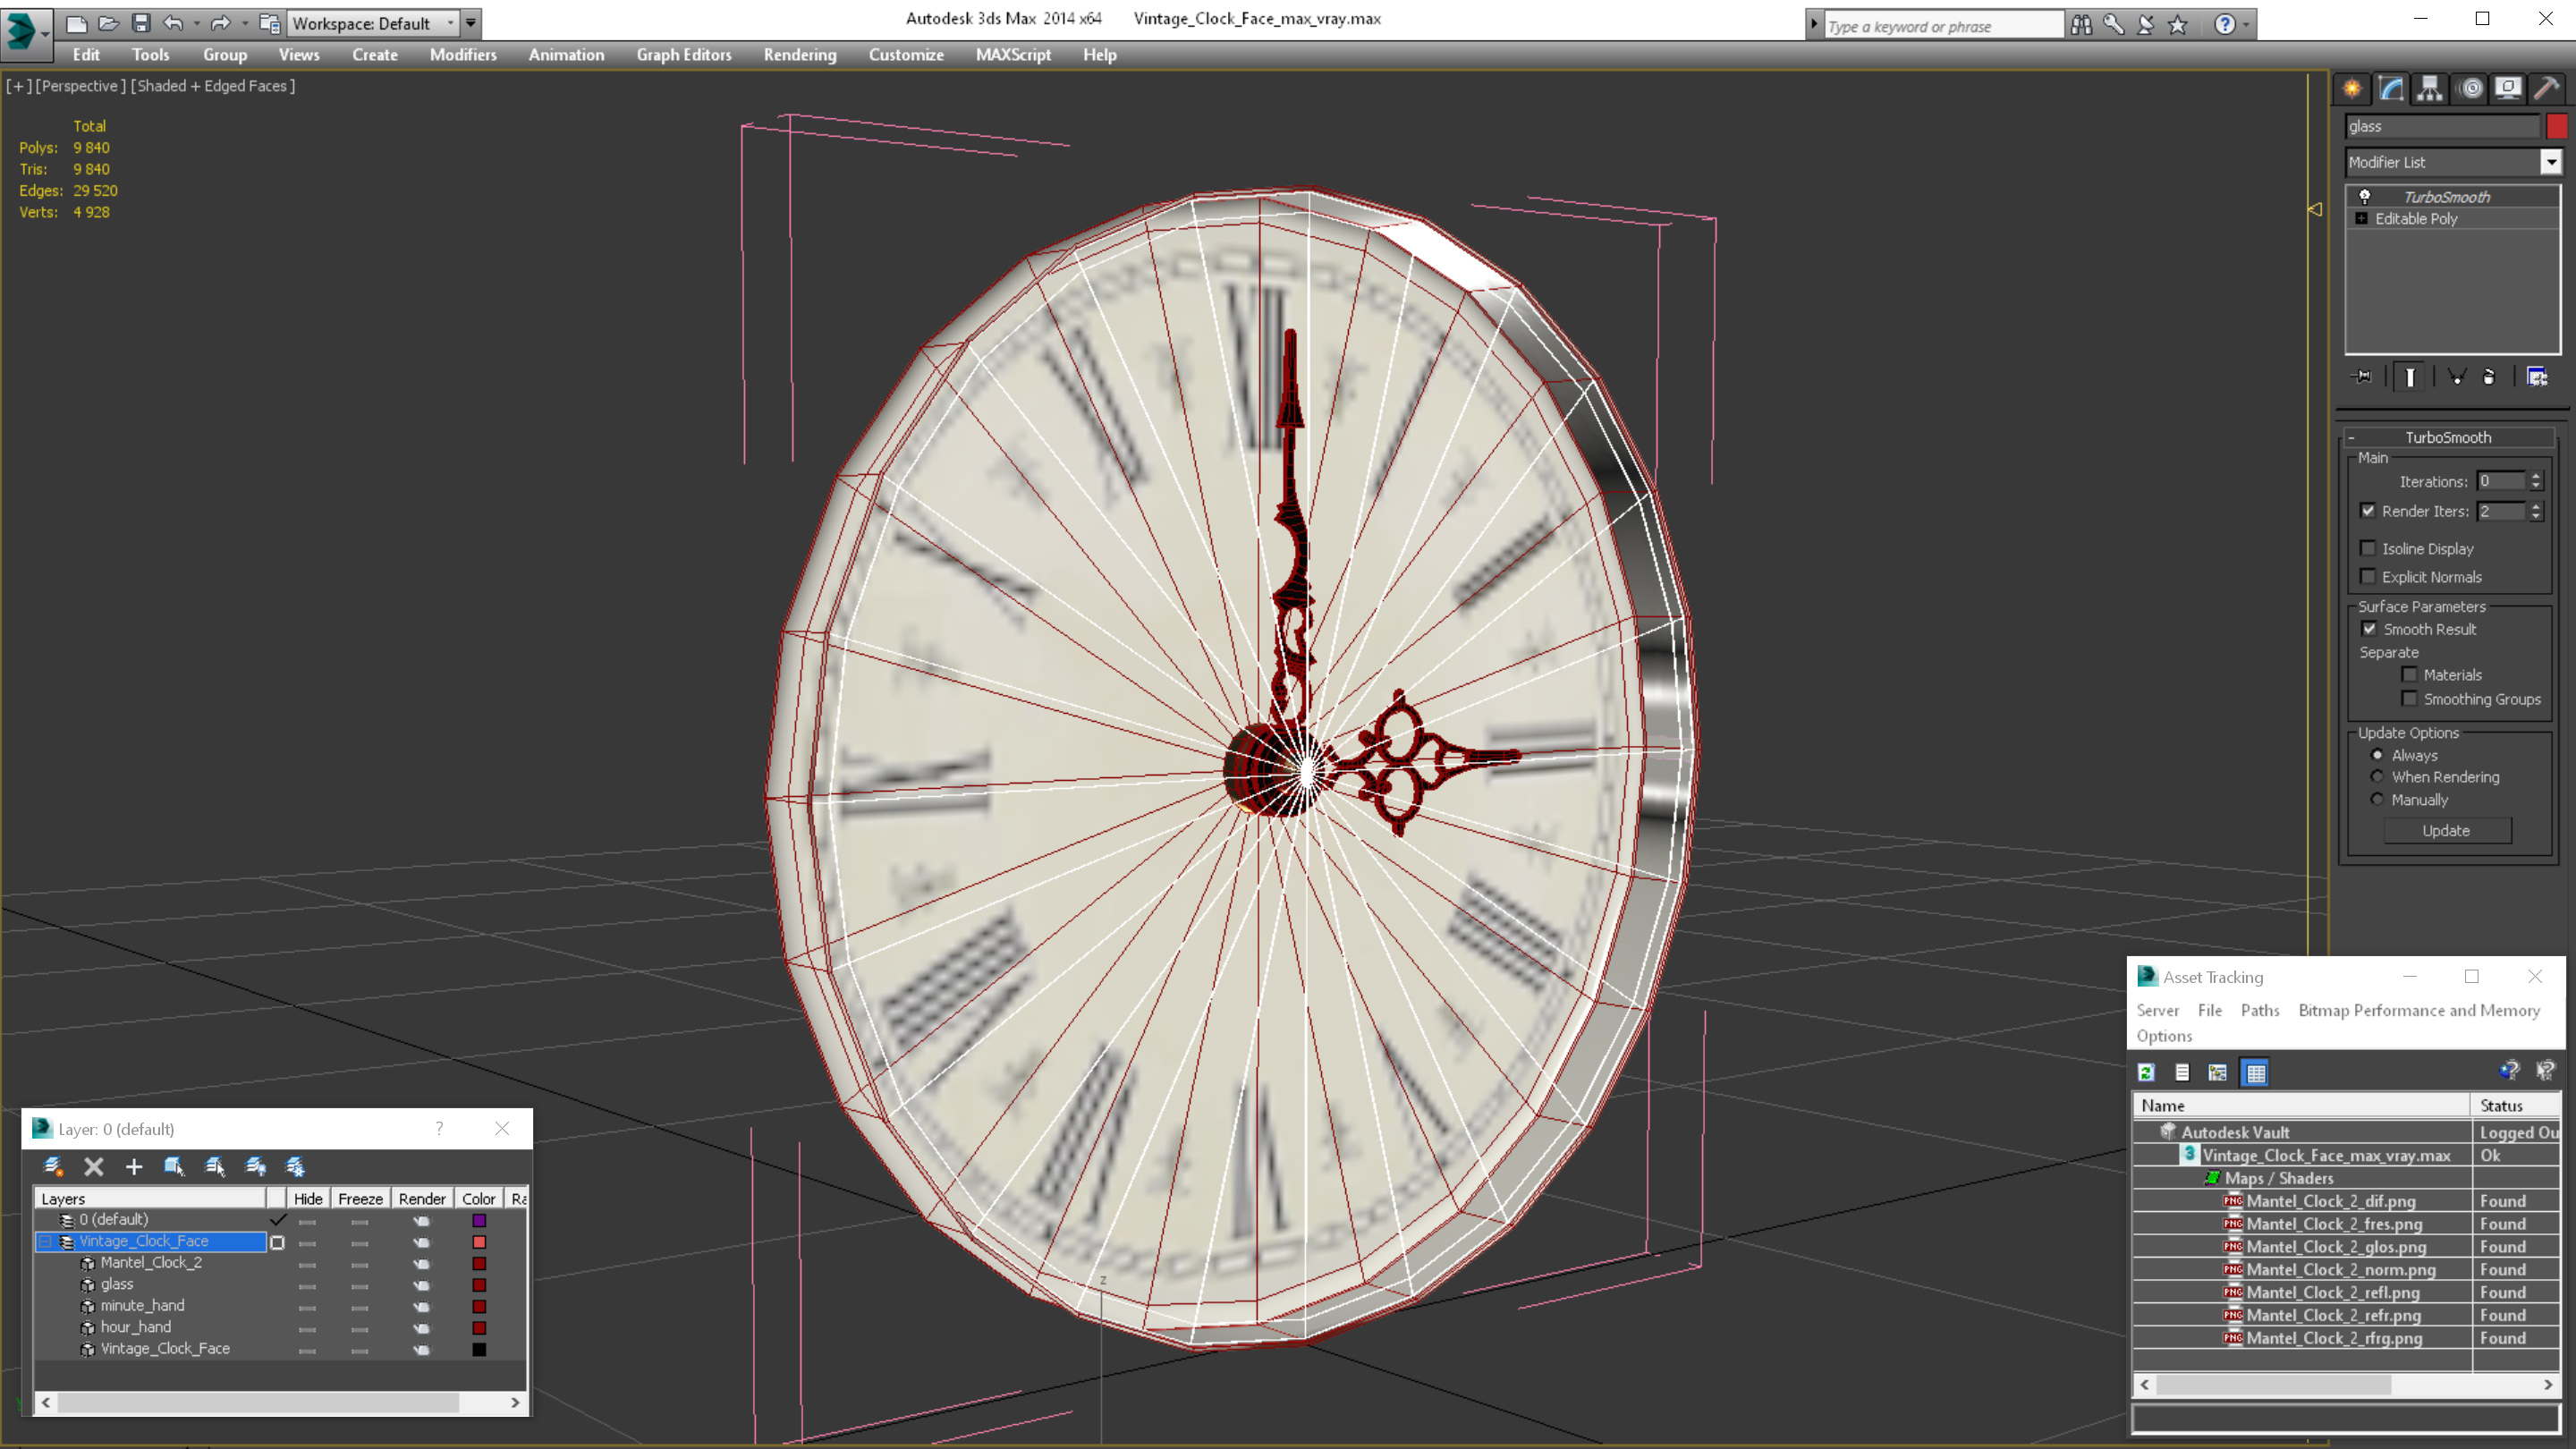Select the Manually update radio button
This screenshot has width=2576, height=1449.
(x=2378, y=799)
